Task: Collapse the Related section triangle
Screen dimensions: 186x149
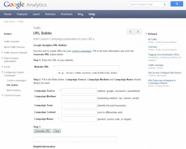Action: pyautogui.click(x=146, y=34)
